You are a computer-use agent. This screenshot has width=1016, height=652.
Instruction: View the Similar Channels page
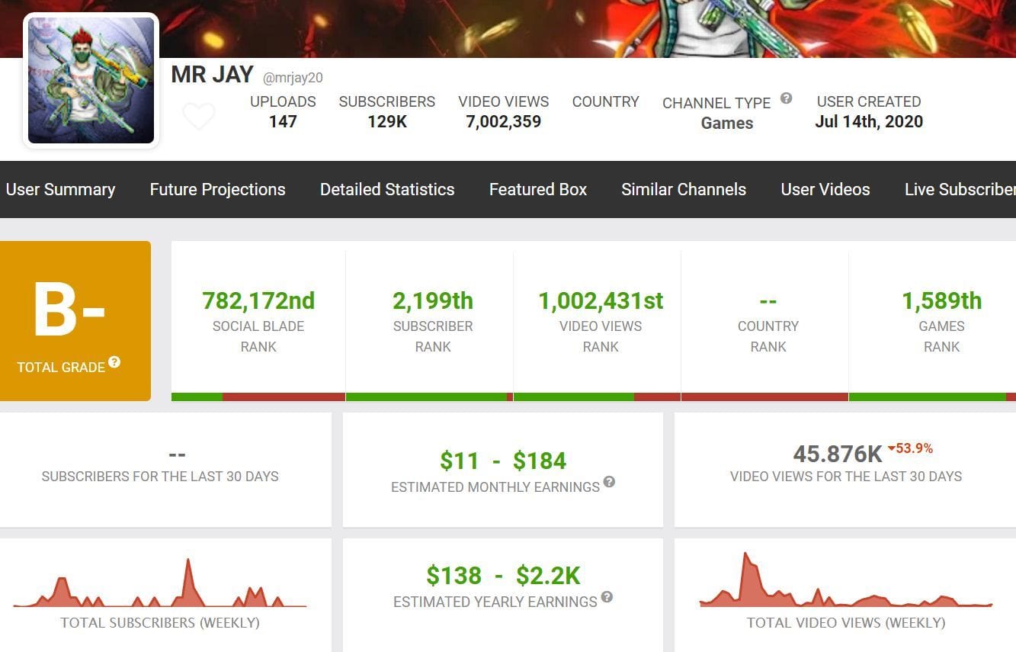683,189
